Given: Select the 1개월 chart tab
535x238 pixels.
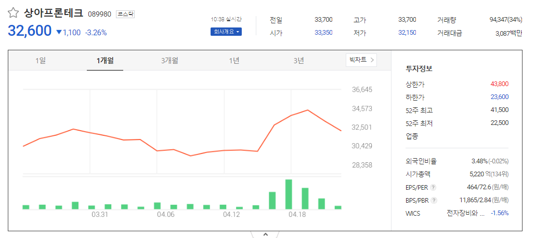Looking at the screenshot, I should [x=105, y=61].
